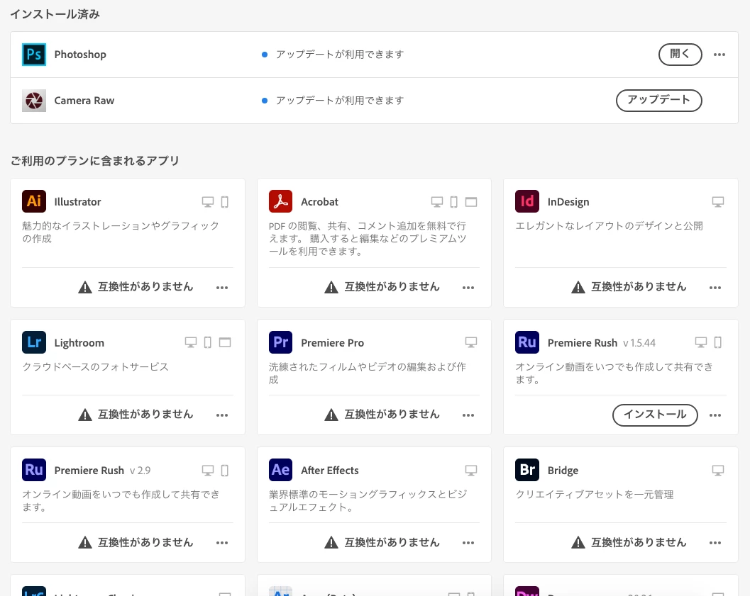Click Acrobat's web browser platform icon
The height and width of the screenshot is (596, 750).
pos(471,202)
